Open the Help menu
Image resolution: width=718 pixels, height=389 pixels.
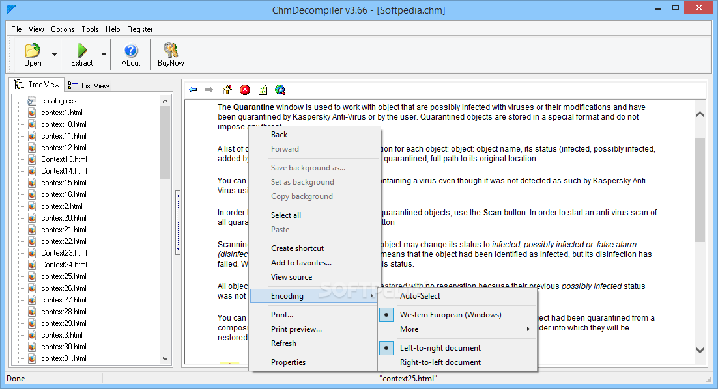click(x=113, y=29)
